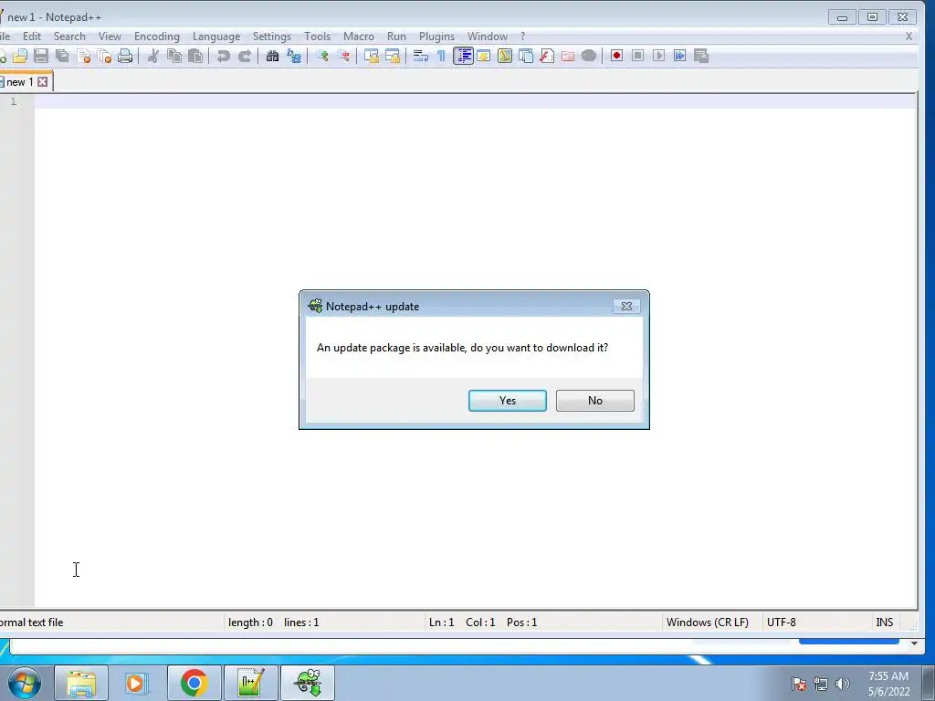The height and width of the screenshot is (701, 935).
Task: Click the taskbar clock showing 7:55 AM
Action: [888, 684]
